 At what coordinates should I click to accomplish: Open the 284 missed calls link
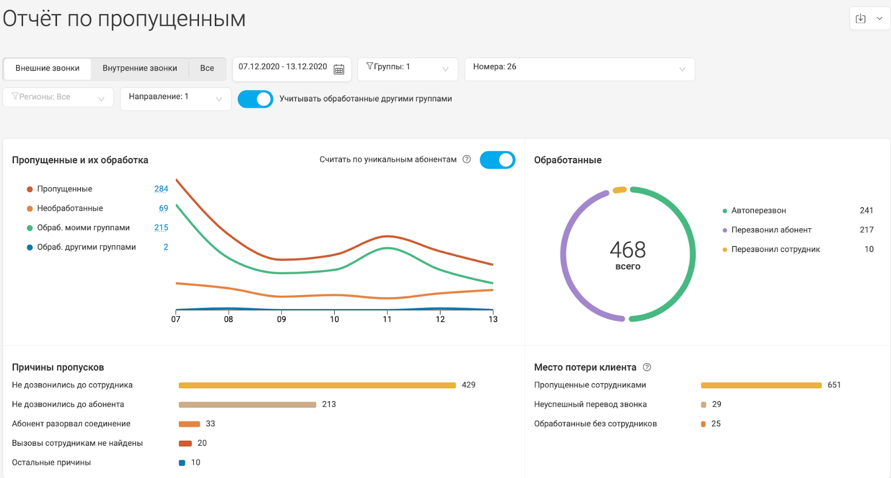[161, 189]
